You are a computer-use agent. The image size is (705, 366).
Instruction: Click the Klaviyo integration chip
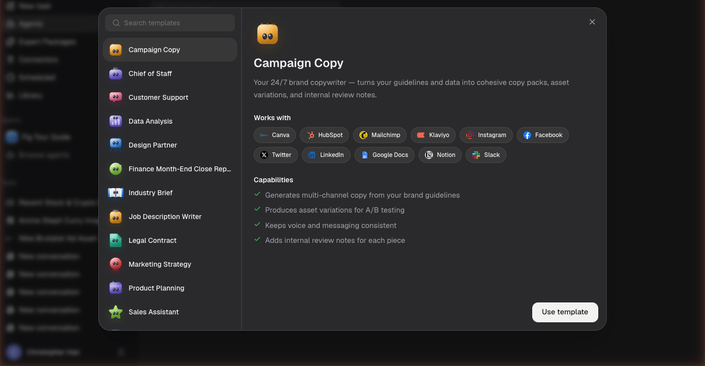[433, 135]
